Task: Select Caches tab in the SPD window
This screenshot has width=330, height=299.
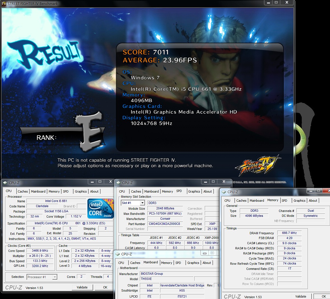Action: click(136, 191)
